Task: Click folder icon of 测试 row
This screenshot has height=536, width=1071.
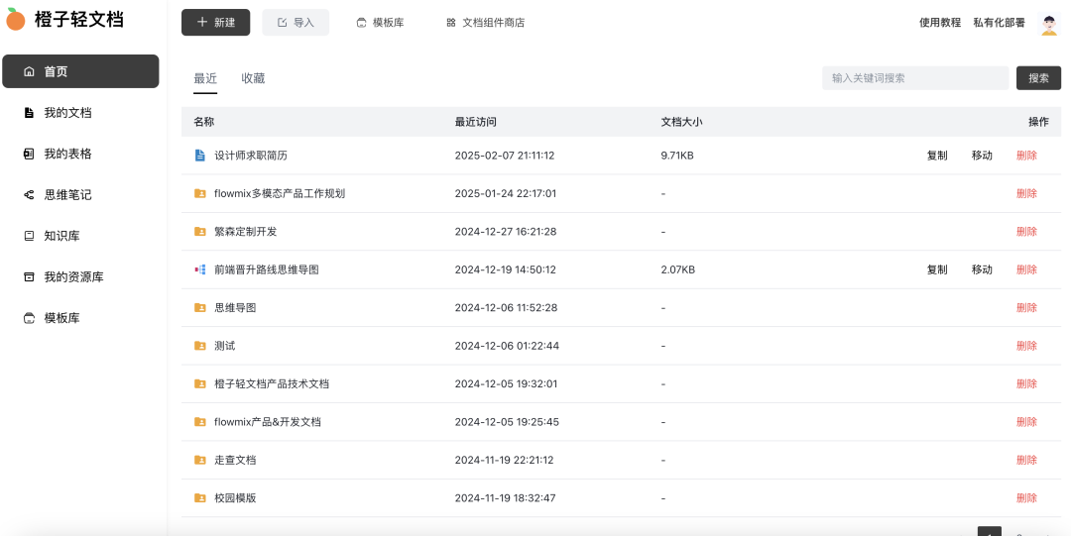Action: pos(200,346)
